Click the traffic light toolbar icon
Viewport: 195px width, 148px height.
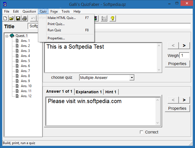pos(96,18)
